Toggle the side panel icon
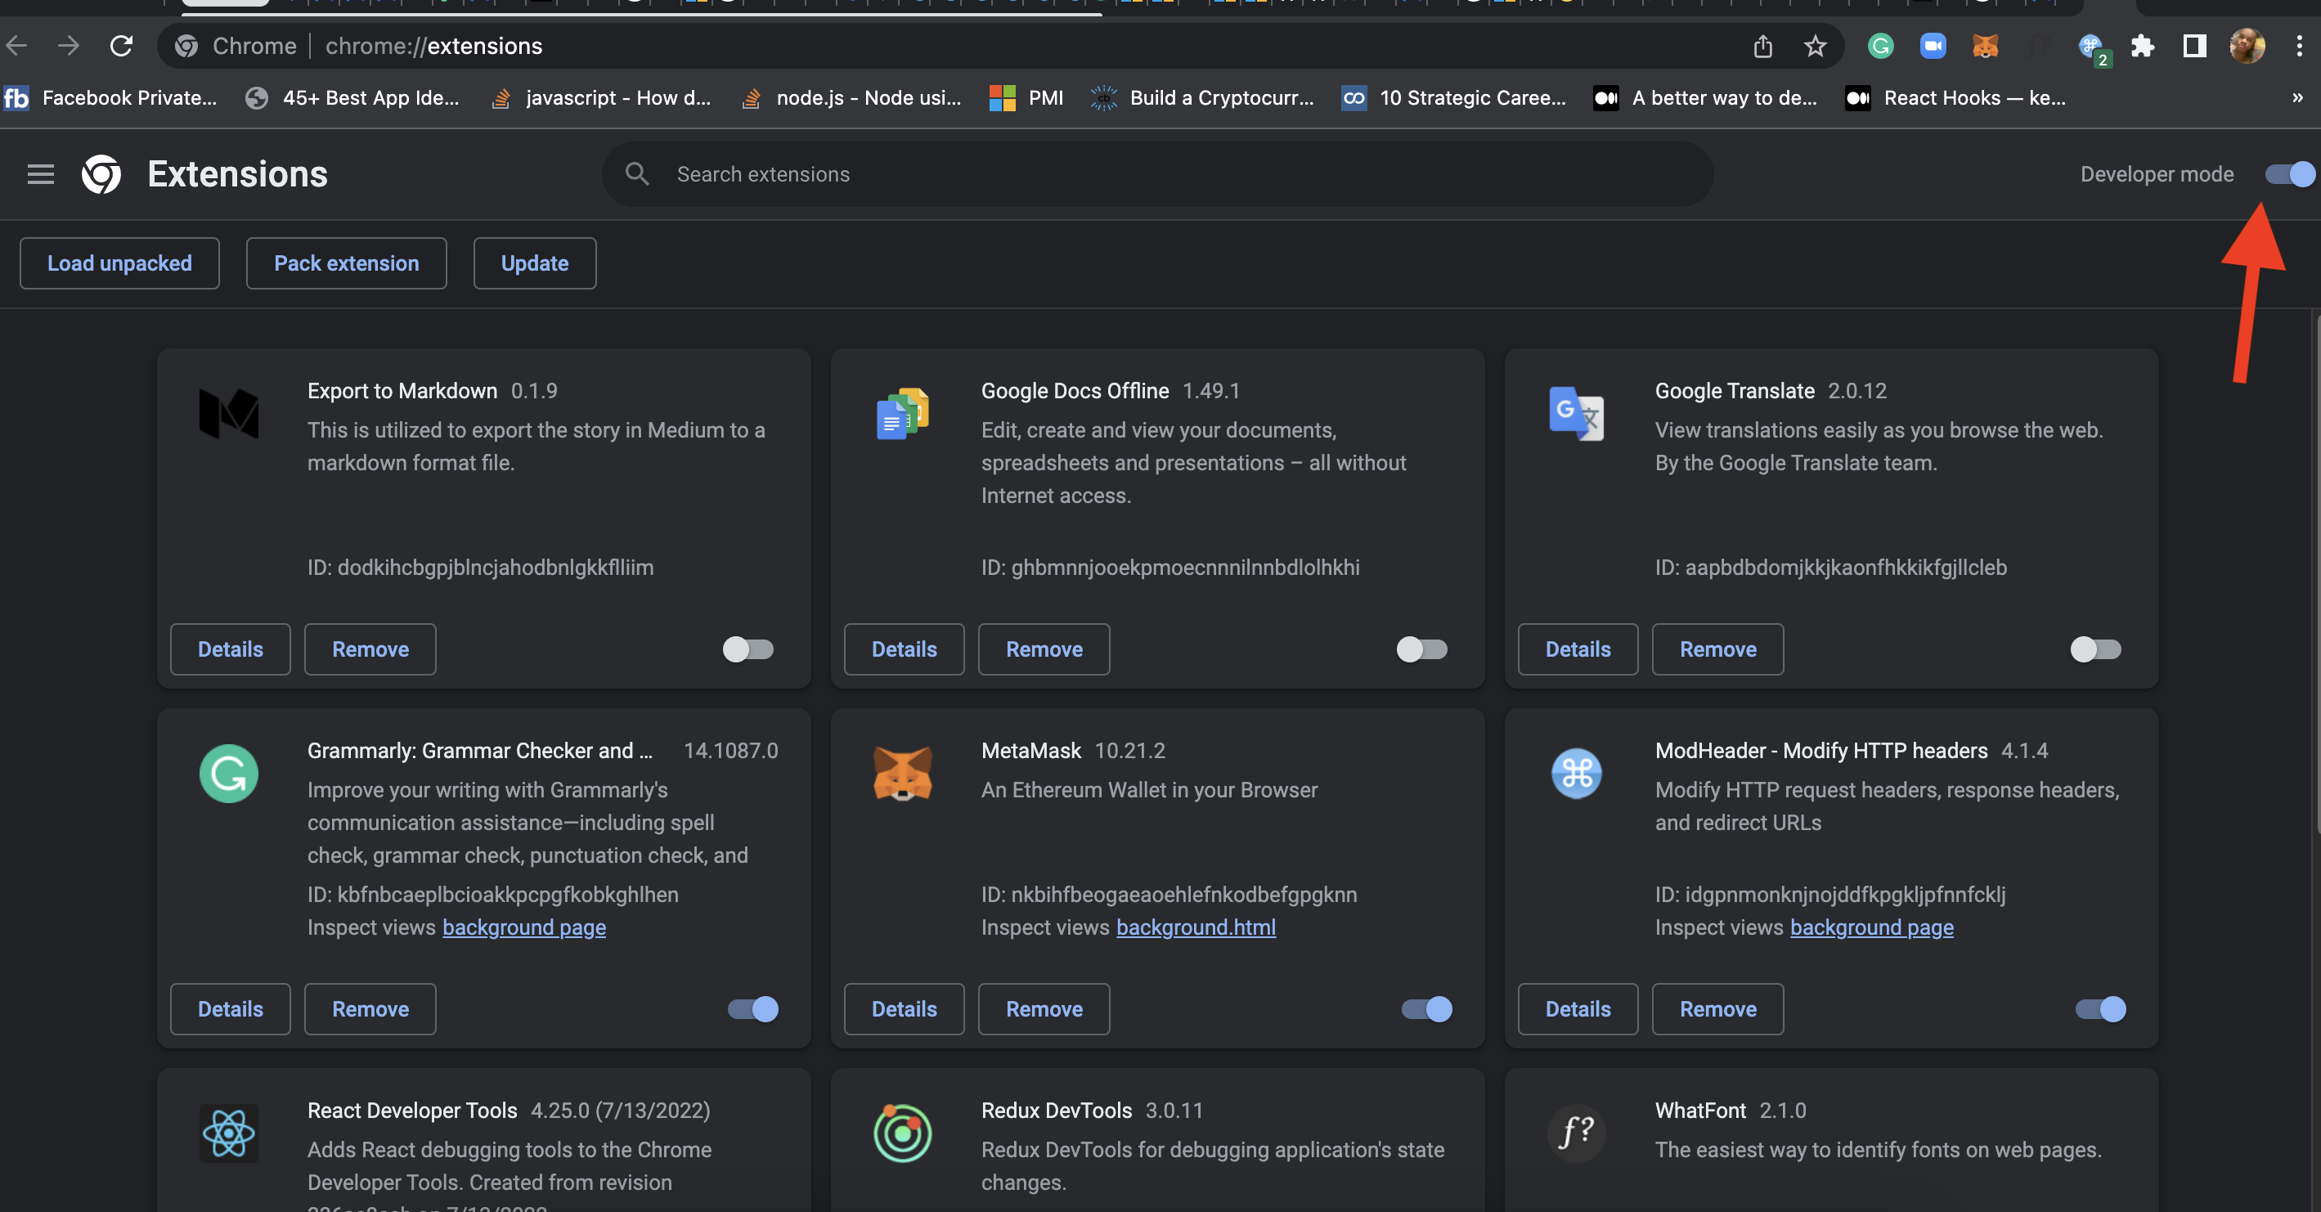The width and height of the screenshot is (2321, 1212). (2194, 46)
